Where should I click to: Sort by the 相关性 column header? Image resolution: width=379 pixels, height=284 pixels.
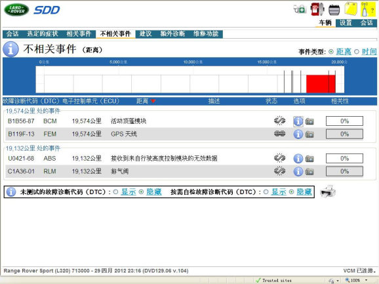tap(340, 101)
